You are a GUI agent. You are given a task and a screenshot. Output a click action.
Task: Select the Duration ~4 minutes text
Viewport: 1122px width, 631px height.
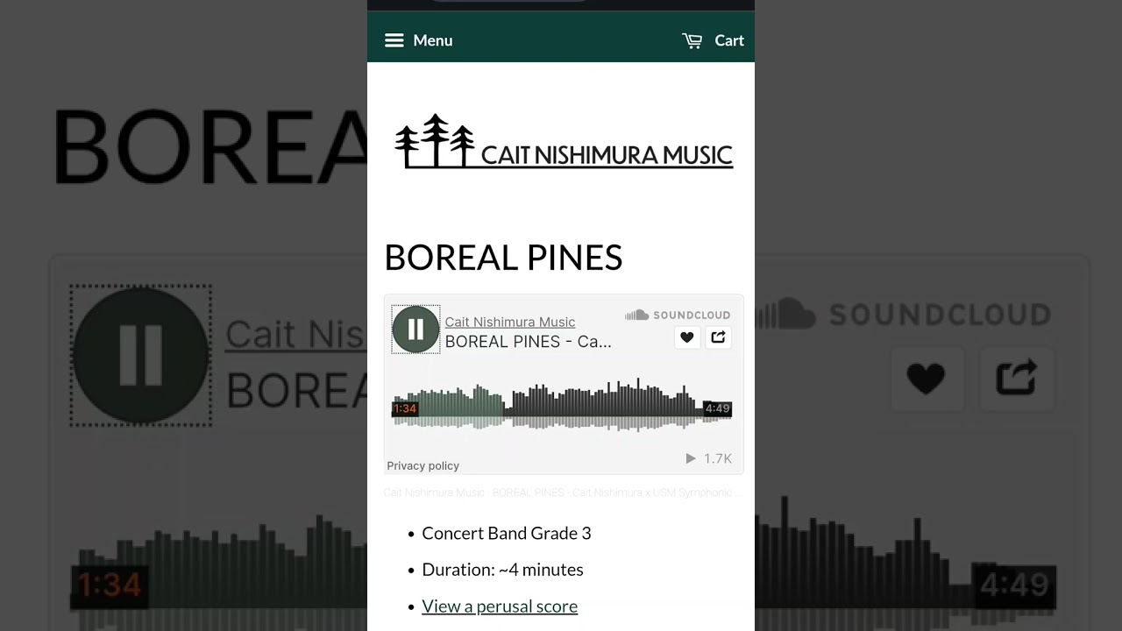(x=502, y=570)
